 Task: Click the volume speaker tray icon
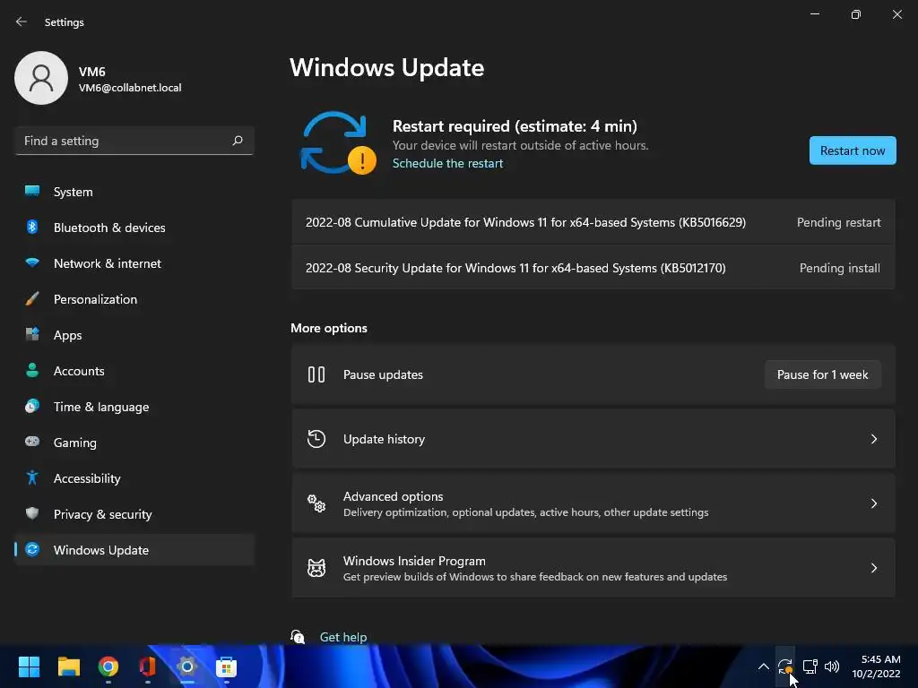click(x=832, y=666)
